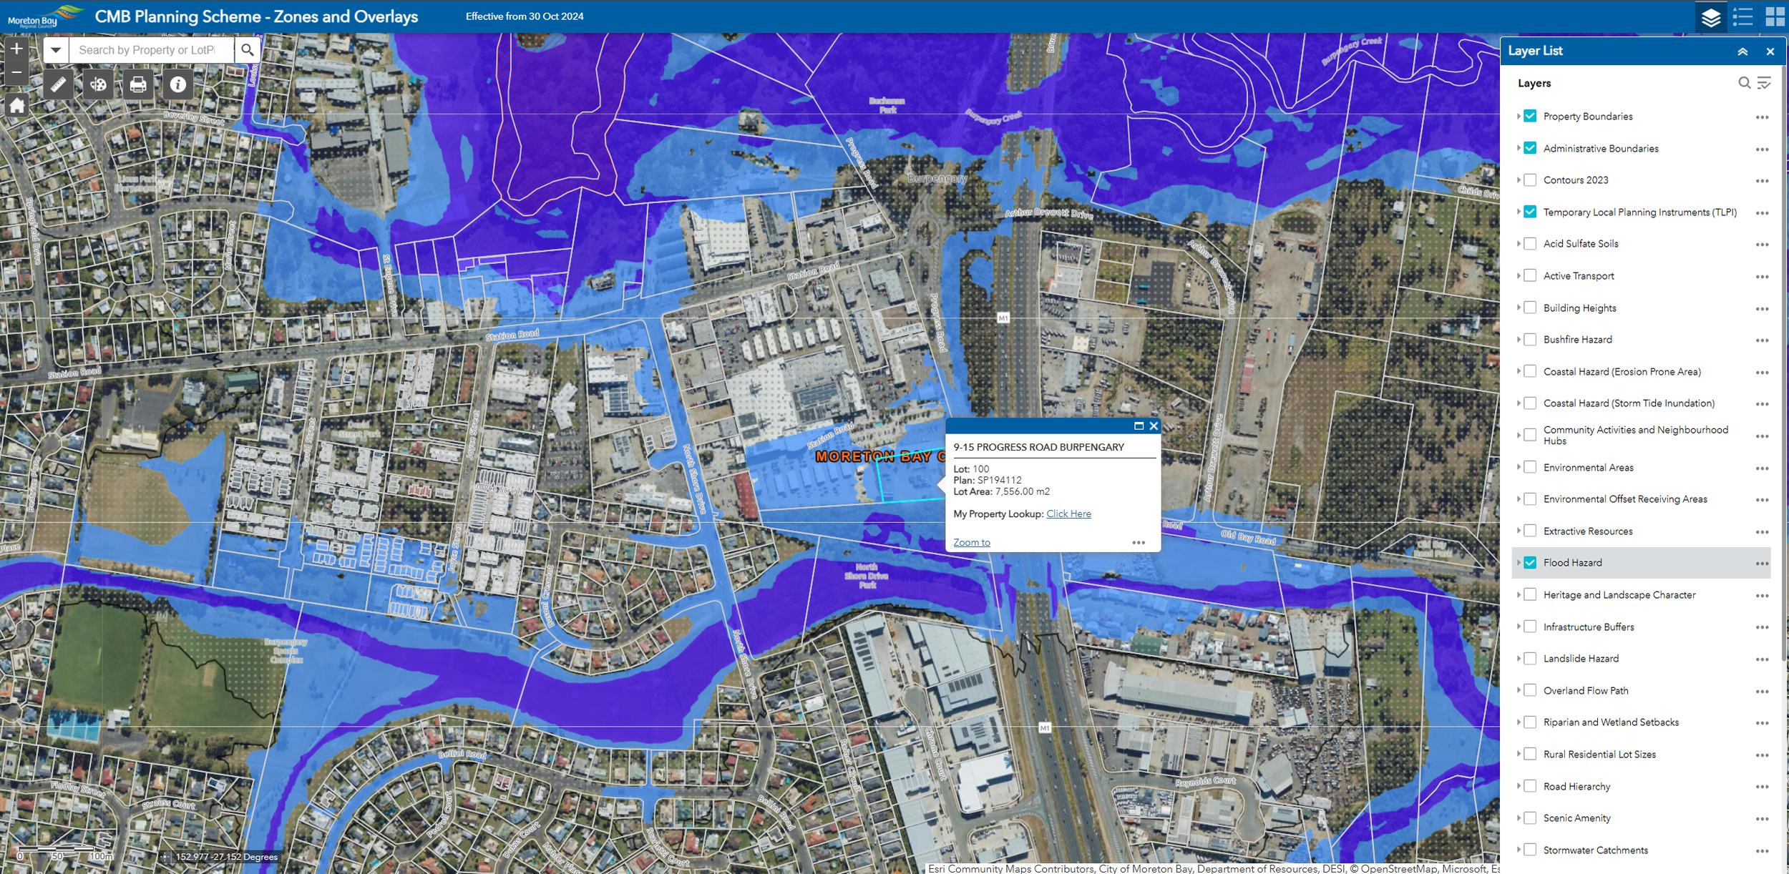Open options for Scenic Amenity layer

pyautogui.click(x=1762, y=819)
